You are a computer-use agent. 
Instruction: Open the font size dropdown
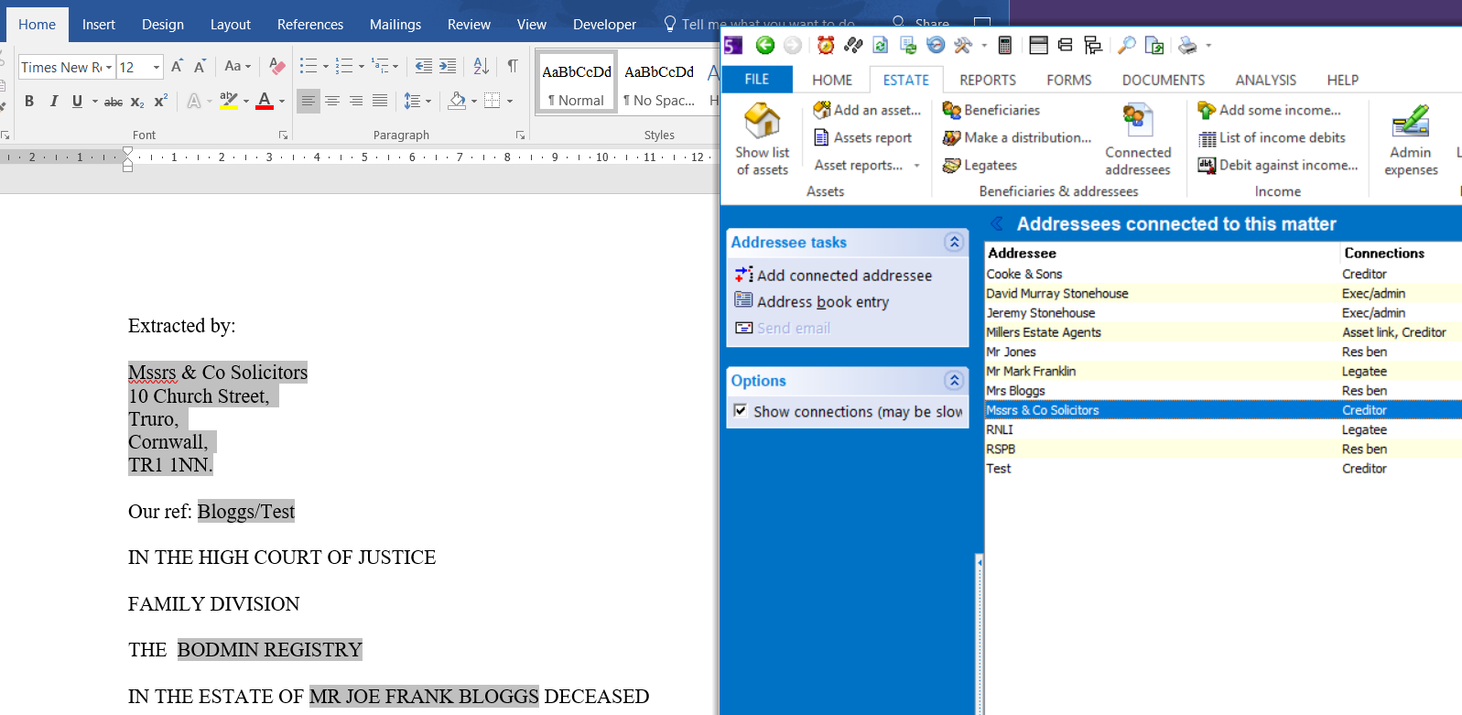pyautogui.click(x=157, y=67)
